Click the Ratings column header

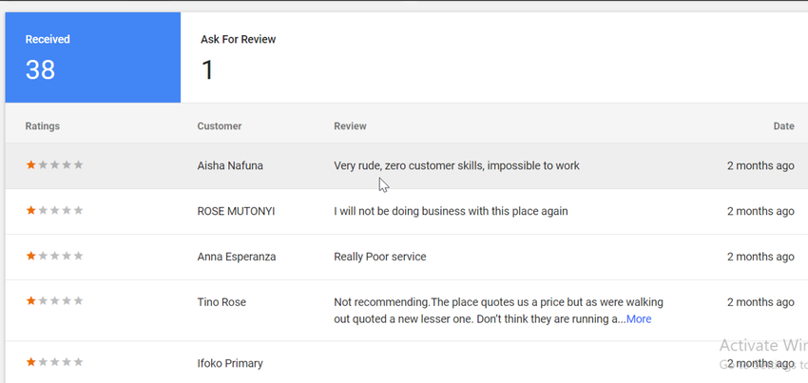43,126
